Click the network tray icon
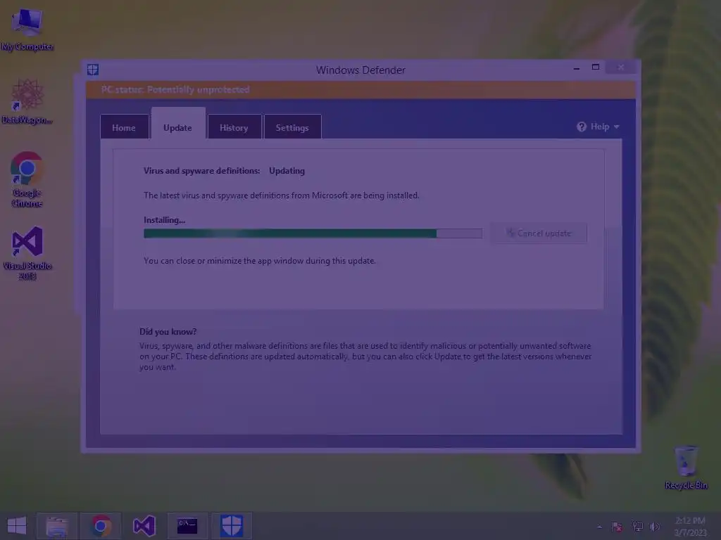The image size is (721, 540). (637, 526)
